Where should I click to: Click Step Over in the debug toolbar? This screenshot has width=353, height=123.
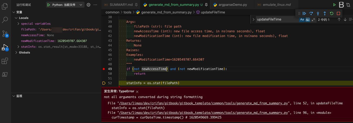(x=311, y=13)
